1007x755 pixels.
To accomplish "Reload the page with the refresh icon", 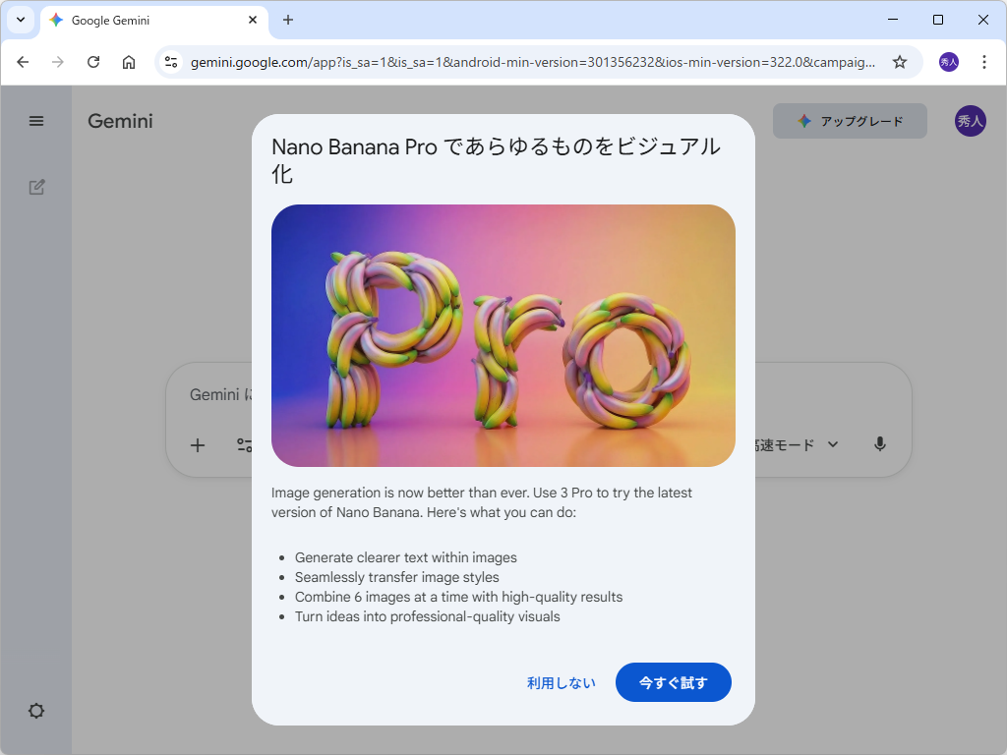I will click(x=93, y=61).
